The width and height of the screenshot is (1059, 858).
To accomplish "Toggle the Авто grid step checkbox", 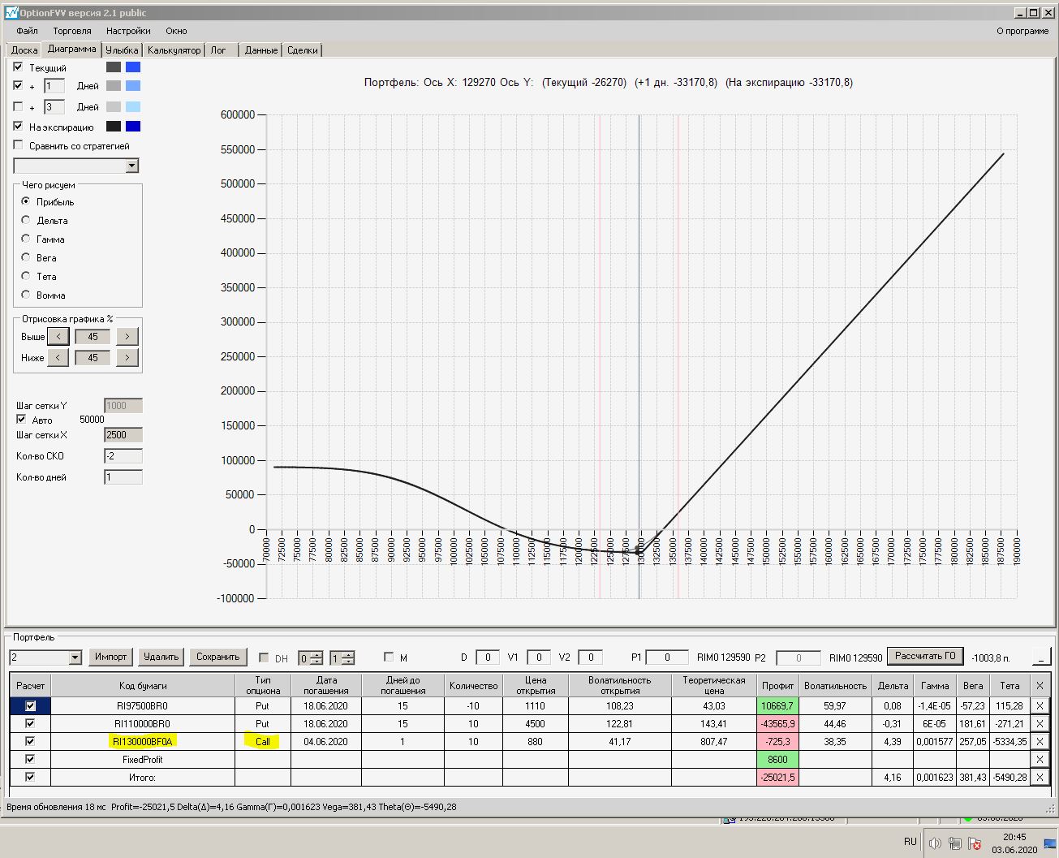I will (21, 420).
